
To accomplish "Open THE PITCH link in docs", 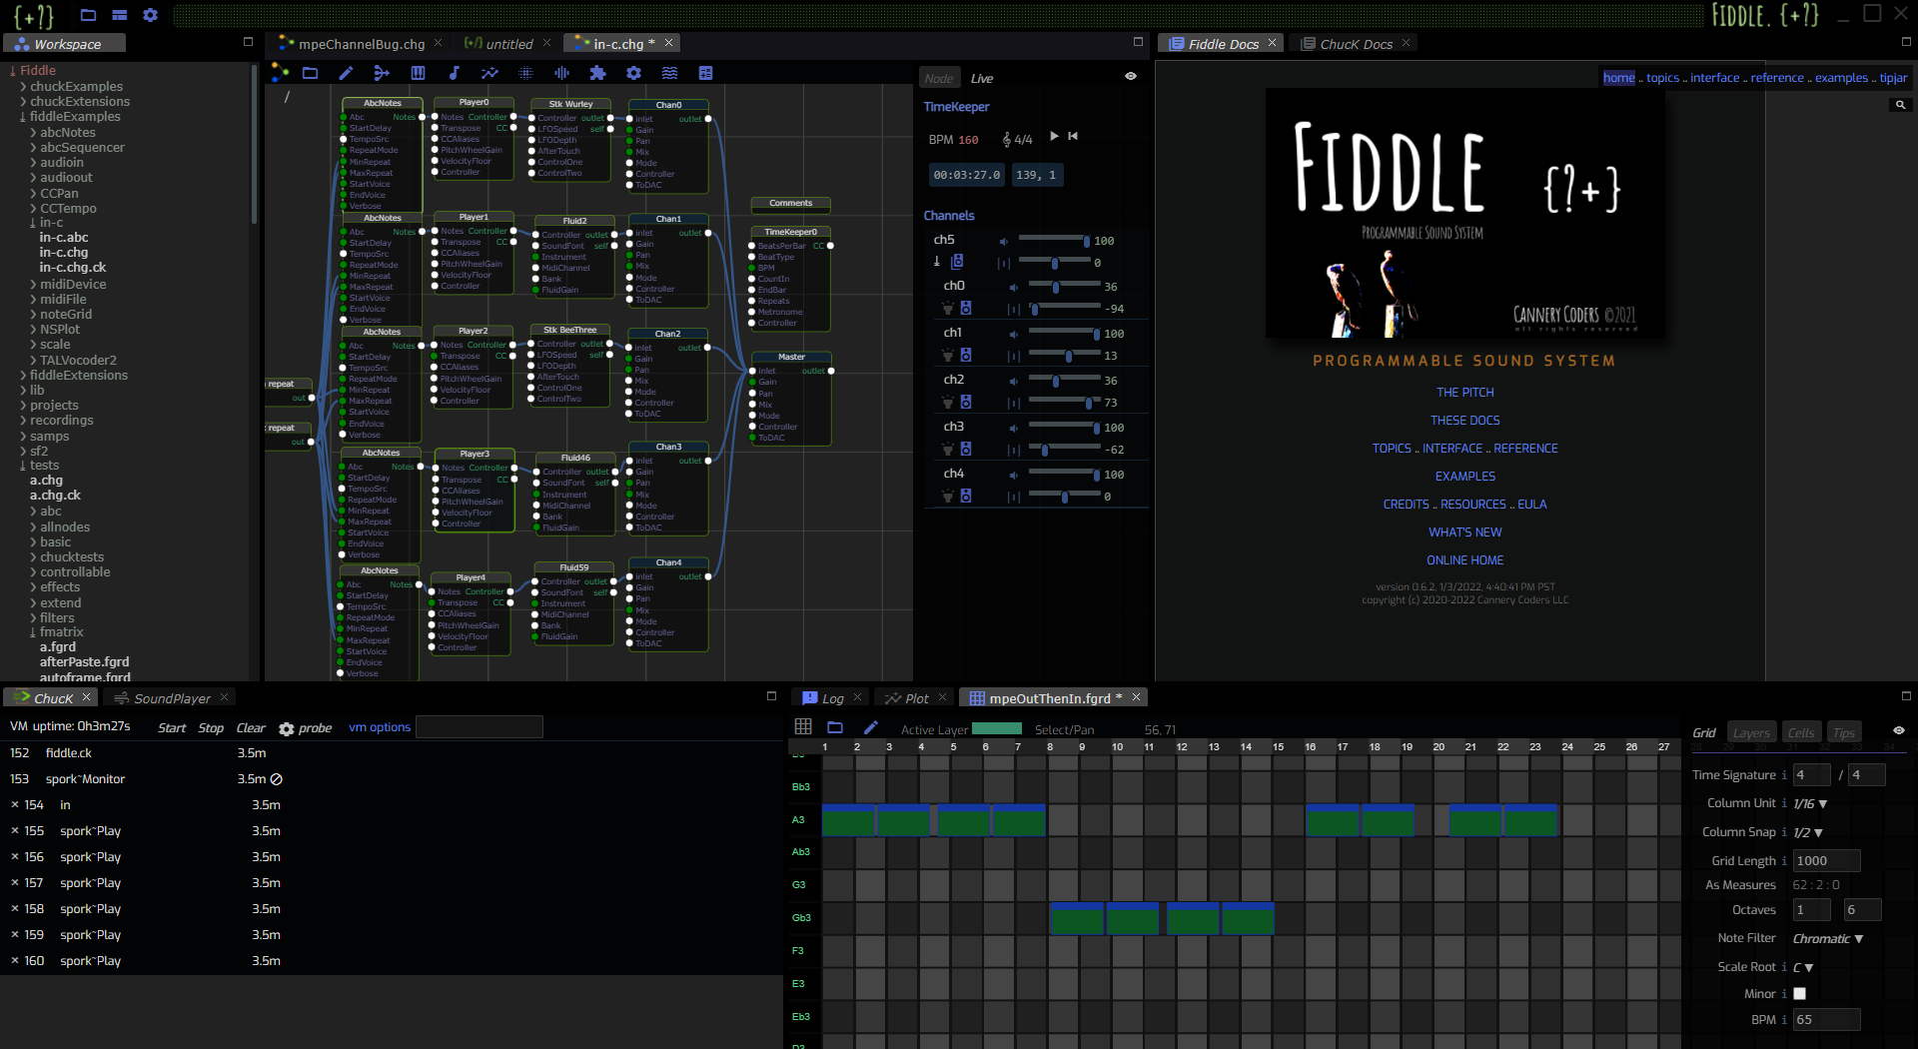I will pos(1464,393).
